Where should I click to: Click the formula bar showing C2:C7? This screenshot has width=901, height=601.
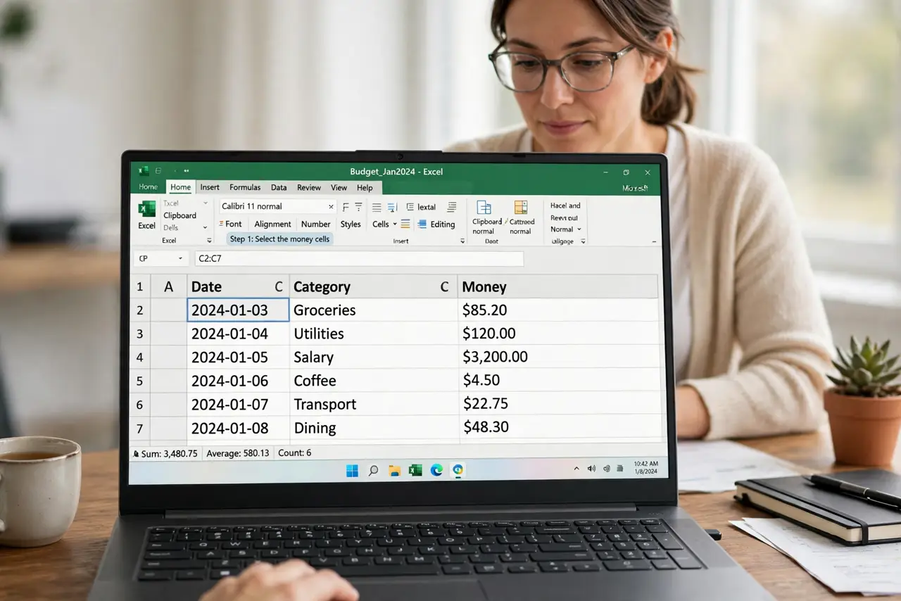click(359, 259)
